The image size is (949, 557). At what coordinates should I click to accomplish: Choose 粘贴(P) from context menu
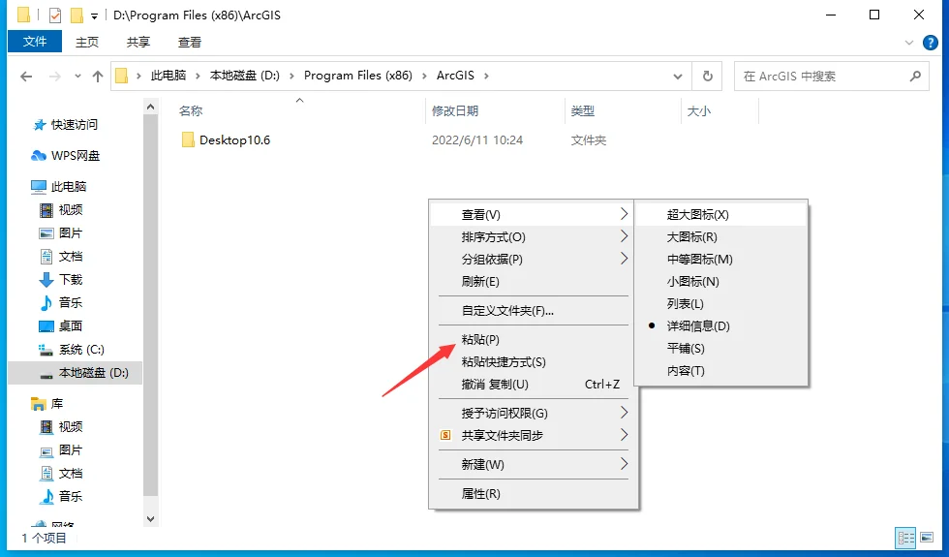coord(532,340)
